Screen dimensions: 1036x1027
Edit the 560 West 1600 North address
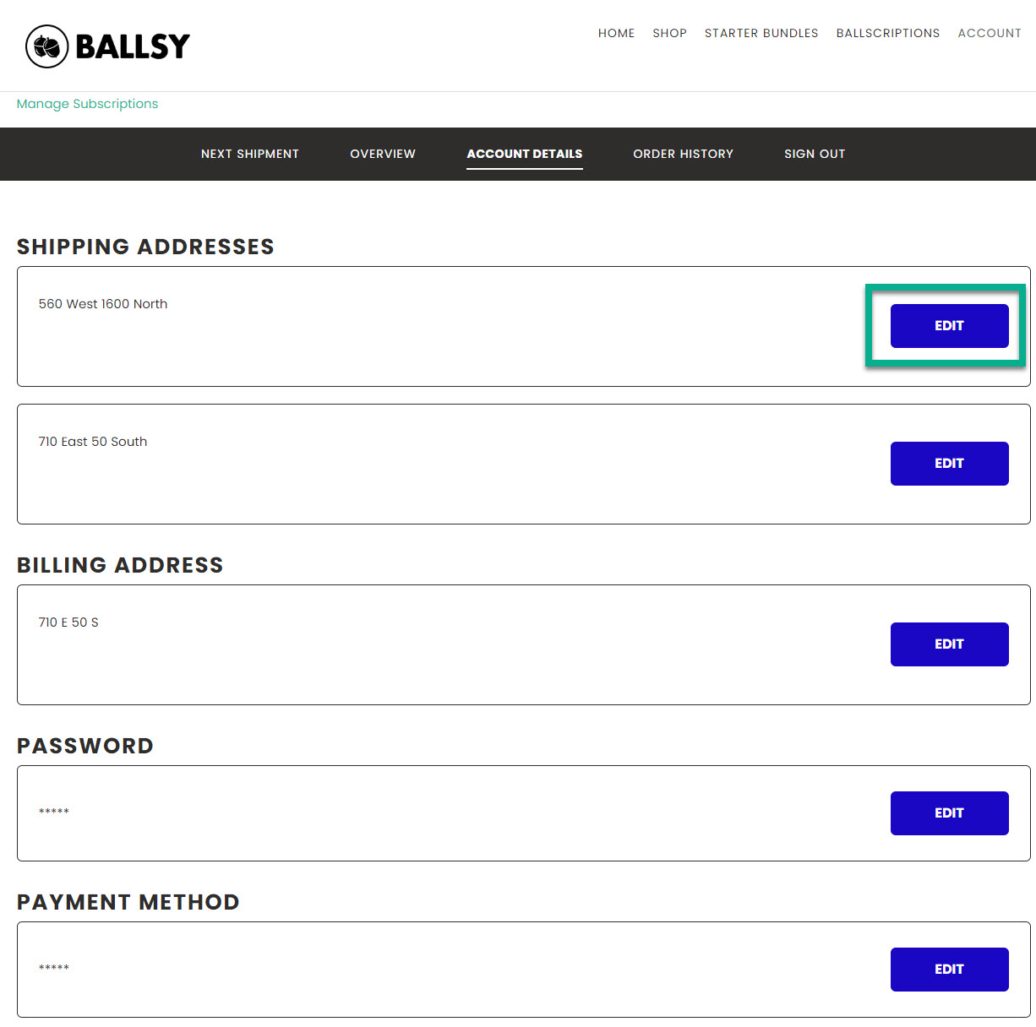[949, 326]
